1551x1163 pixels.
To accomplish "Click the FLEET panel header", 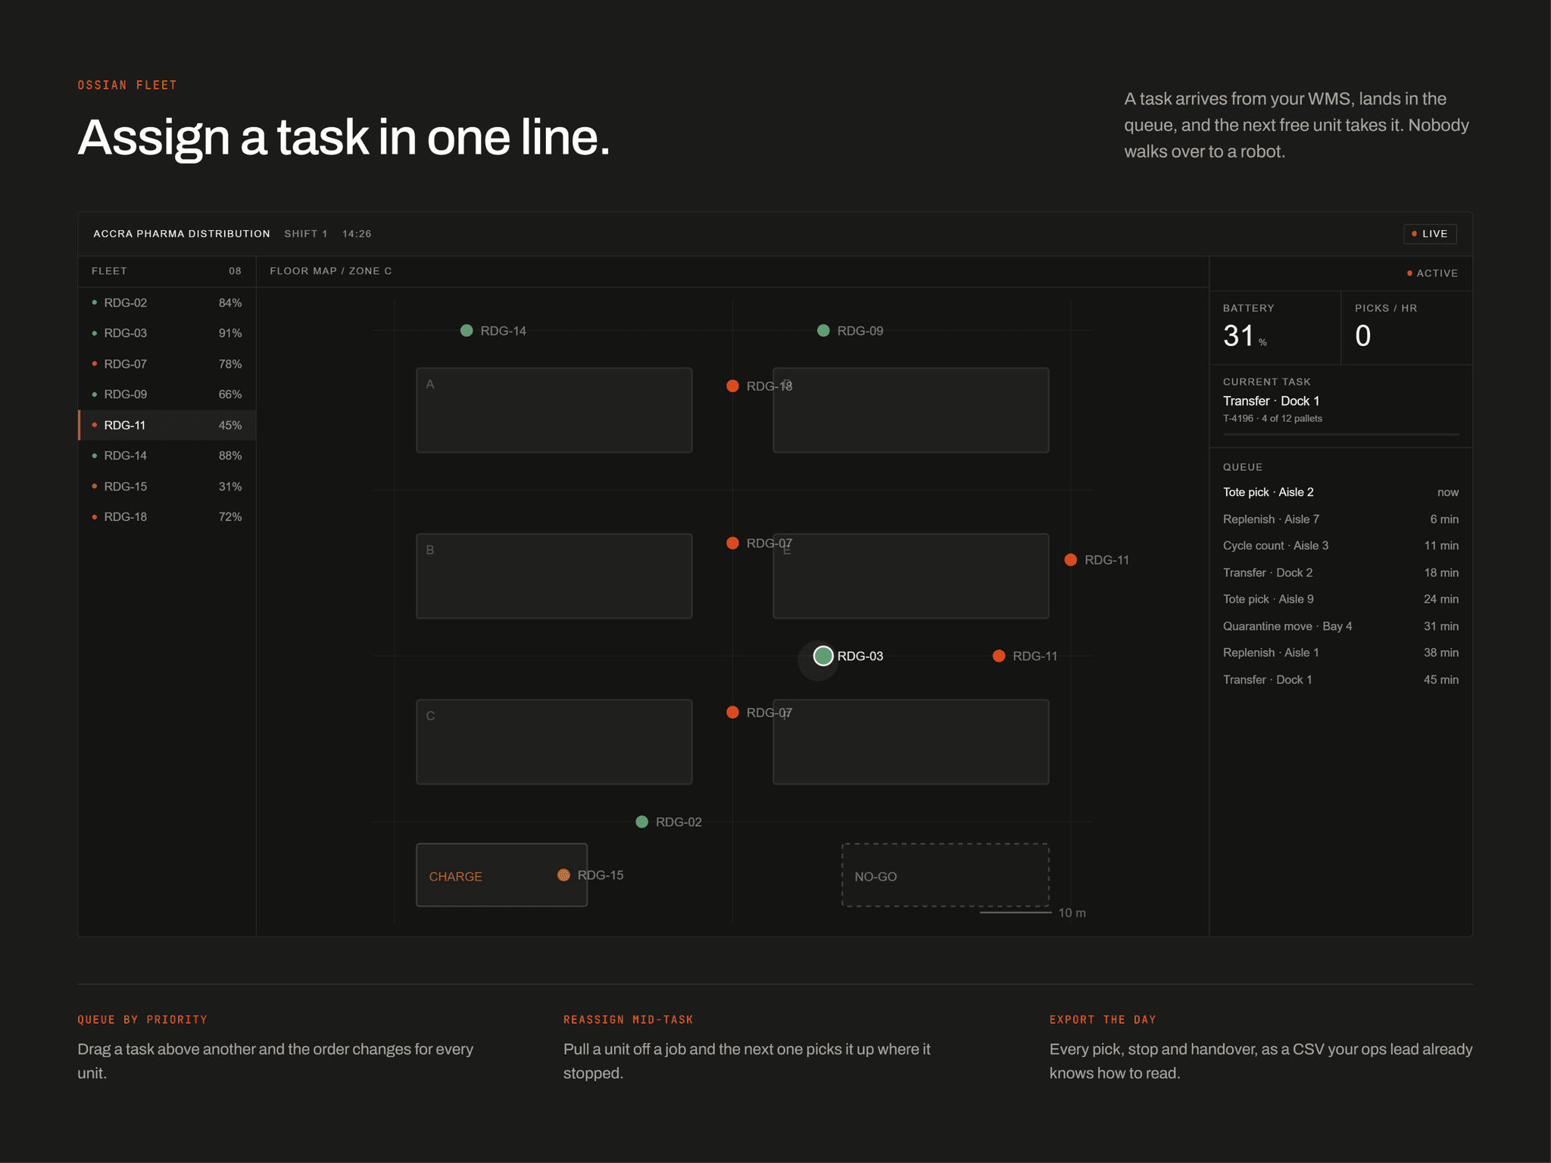I will pos(167,271).
